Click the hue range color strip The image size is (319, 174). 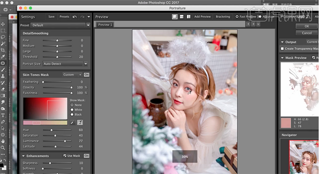(x=45, y=123)
